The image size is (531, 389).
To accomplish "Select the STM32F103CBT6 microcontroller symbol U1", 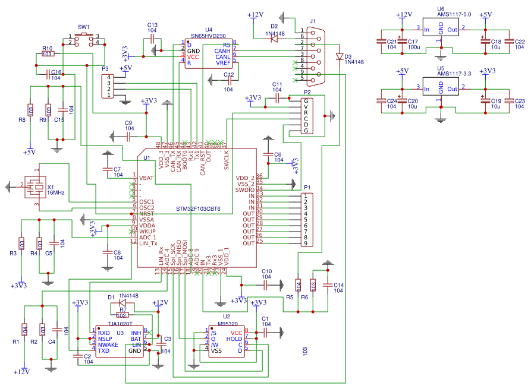I will point(198,208).
